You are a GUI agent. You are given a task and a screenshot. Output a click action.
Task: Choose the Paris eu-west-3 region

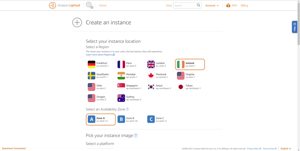130,65
